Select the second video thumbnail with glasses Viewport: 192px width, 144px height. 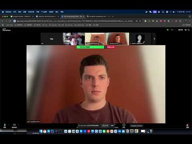pos(74,39)
